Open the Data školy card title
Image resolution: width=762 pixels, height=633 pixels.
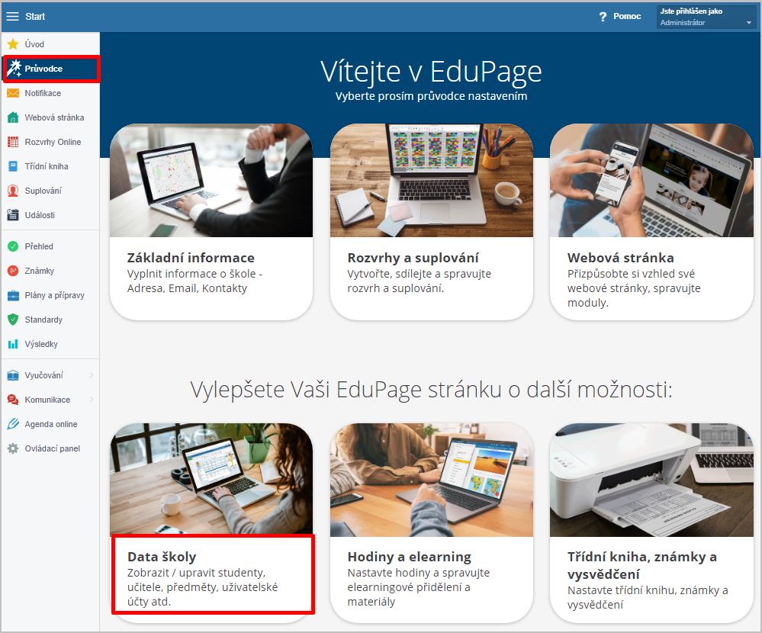(x=162, y=557)
